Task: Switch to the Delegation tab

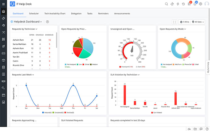Action: pos(76,14)
